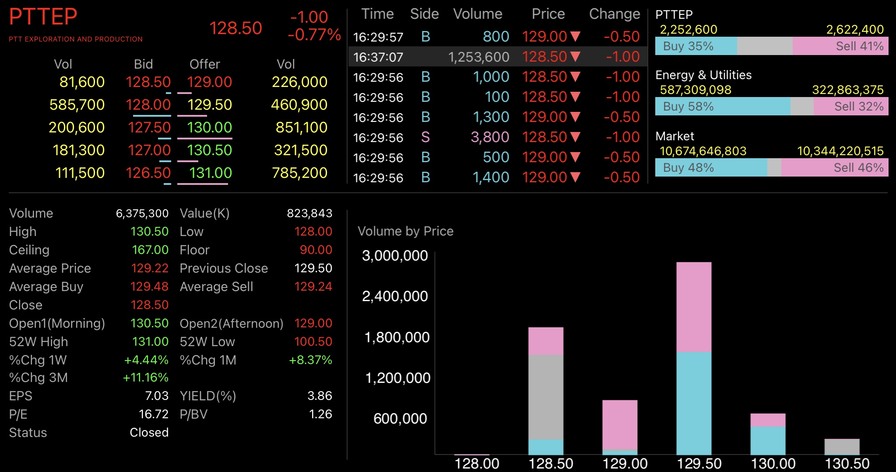The image size is (896, 472).
Task: Click the 52W Low value 100.50
Action: (x=313, y=342)
